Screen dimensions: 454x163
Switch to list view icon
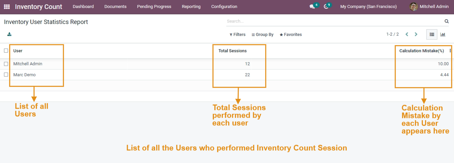click(432, 34)
